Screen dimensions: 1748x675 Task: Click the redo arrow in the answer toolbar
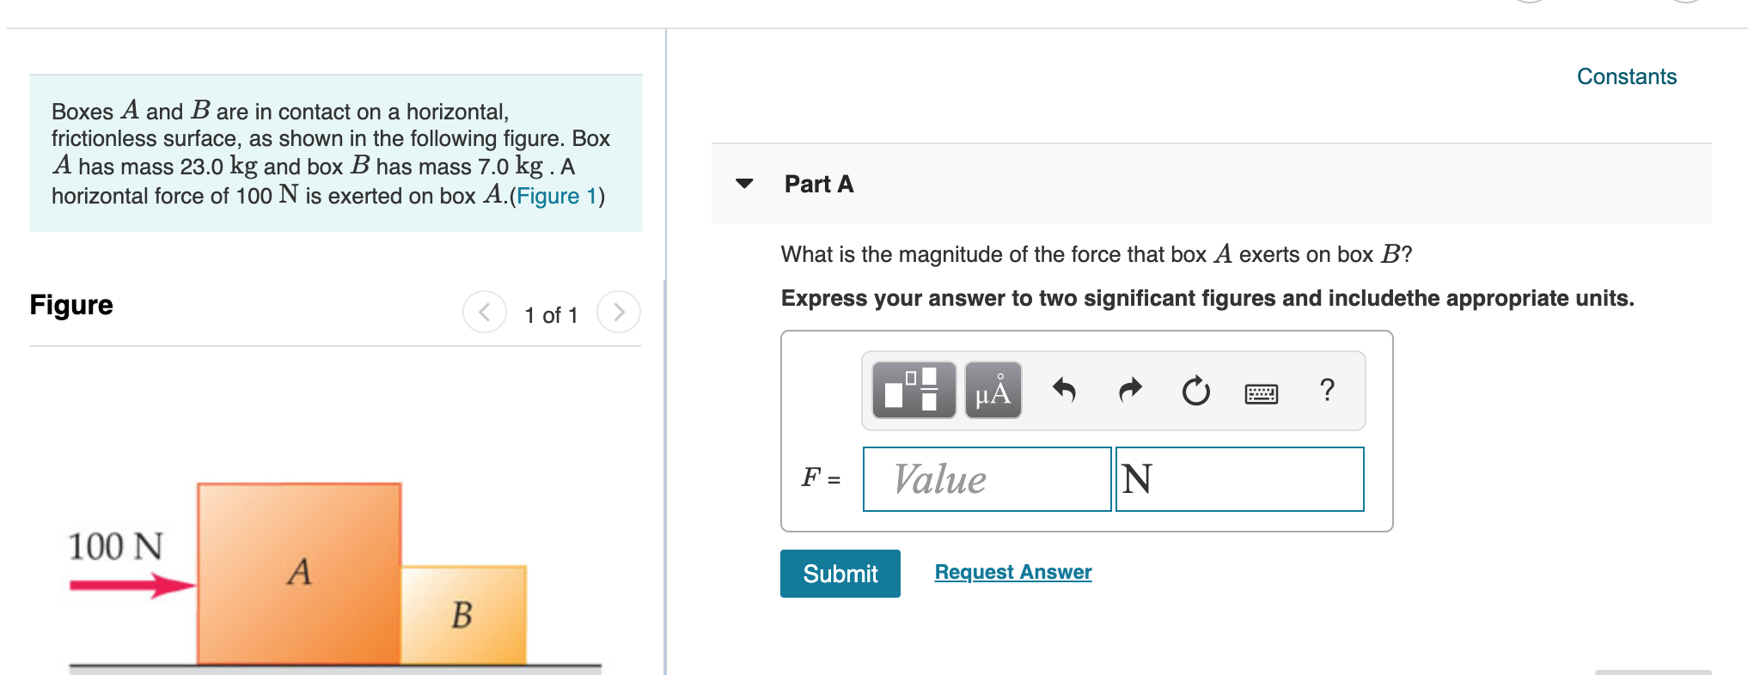pyautogui.click(x=1129, y=392)
